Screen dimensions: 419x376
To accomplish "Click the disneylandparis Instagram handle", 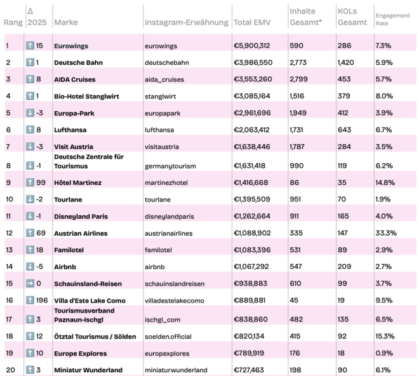I will pos(170,217).
